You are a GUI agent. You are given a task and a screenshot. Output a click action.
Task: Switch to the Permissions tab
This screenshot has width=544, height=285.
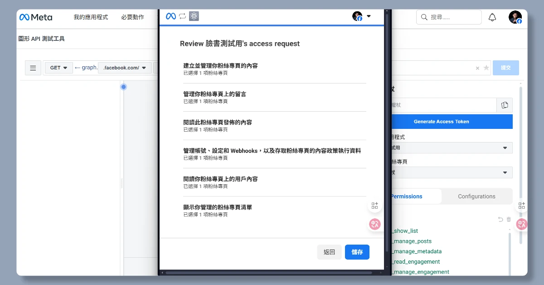coord(407,197)
